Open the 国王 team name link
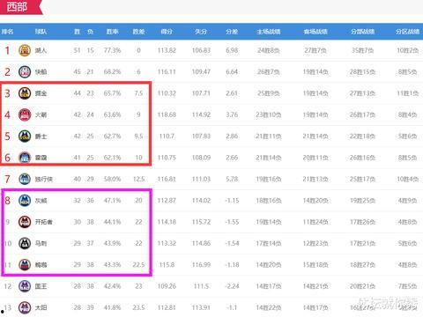Image resolution: width=423 pixels, height=317 pixels. pyautogui.click(x=41, y=286)
